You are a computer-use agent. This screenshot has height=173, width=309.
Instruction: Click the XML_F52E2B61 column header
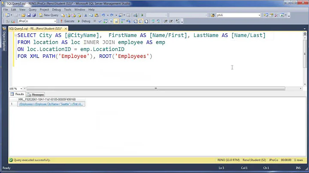(x=51, y=99)
